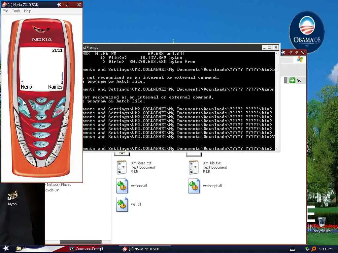Select the wsl.dll file
The width and height of the screenshot is (338, 253).
(x=129, y=204)
